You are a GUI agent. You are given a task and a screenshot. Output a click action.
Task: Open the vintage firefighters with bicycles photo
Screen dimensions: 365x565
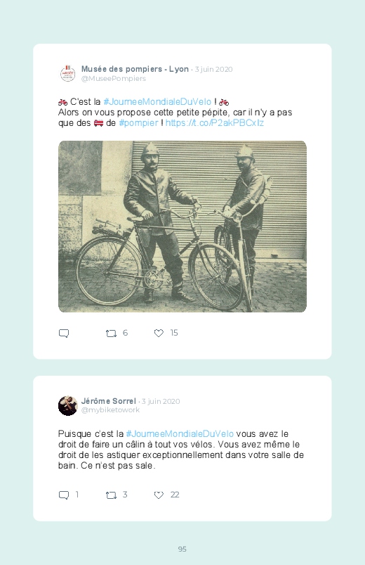pos(182,227)
